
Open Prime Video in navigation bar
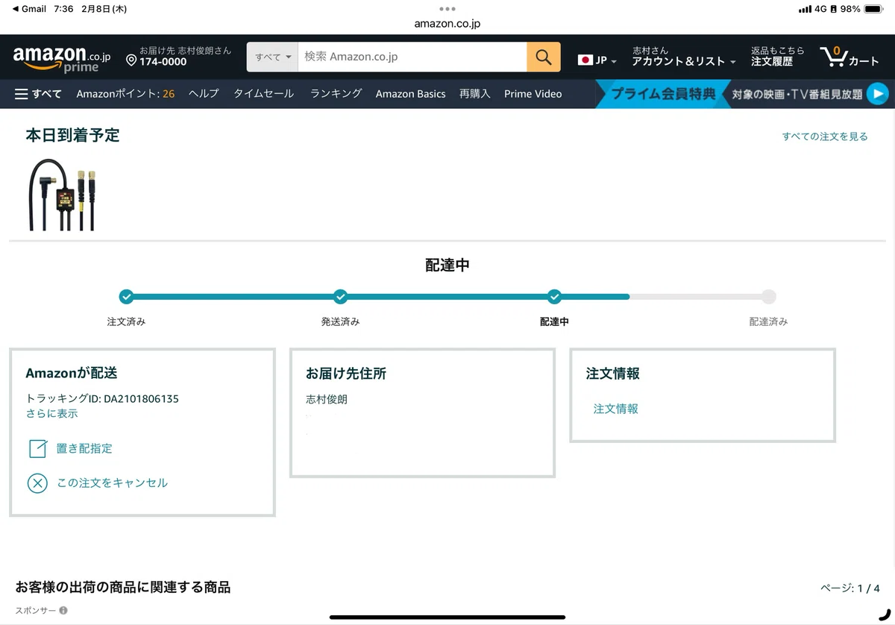click(533, 93)
